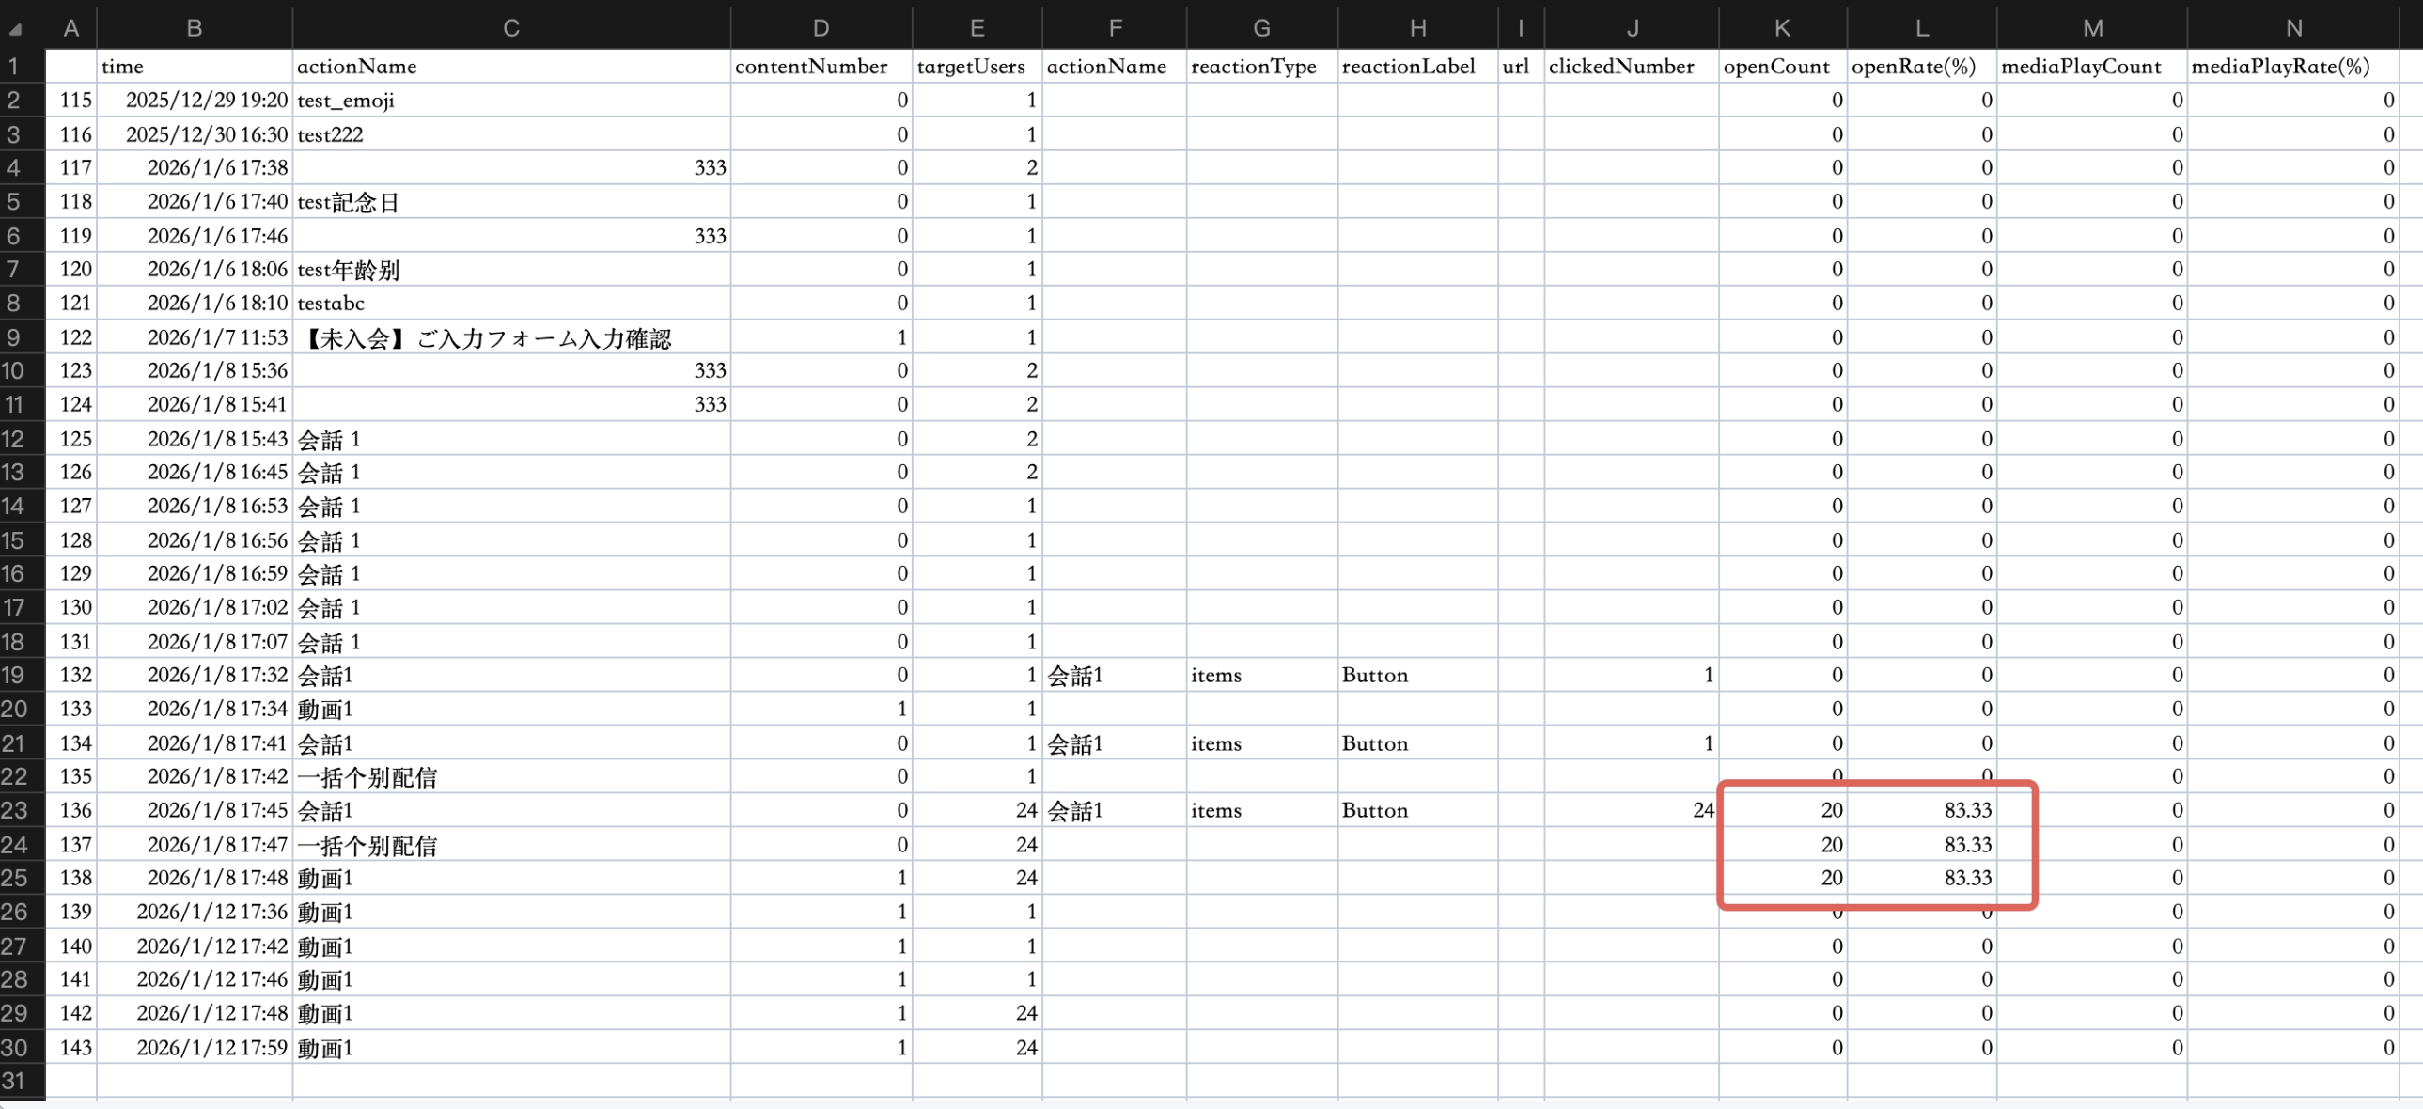The image size is (2423, 1109).
Task: Click the test年齢別 cell
Action: pos(349,270)
